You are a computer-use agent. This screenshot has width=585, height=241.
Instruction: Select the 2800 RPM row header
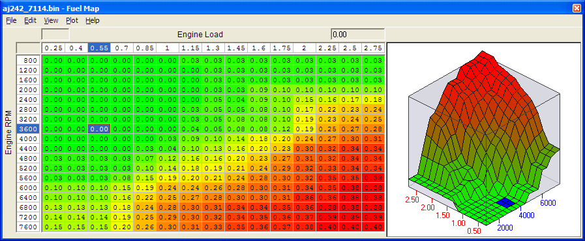coord(29,109)
